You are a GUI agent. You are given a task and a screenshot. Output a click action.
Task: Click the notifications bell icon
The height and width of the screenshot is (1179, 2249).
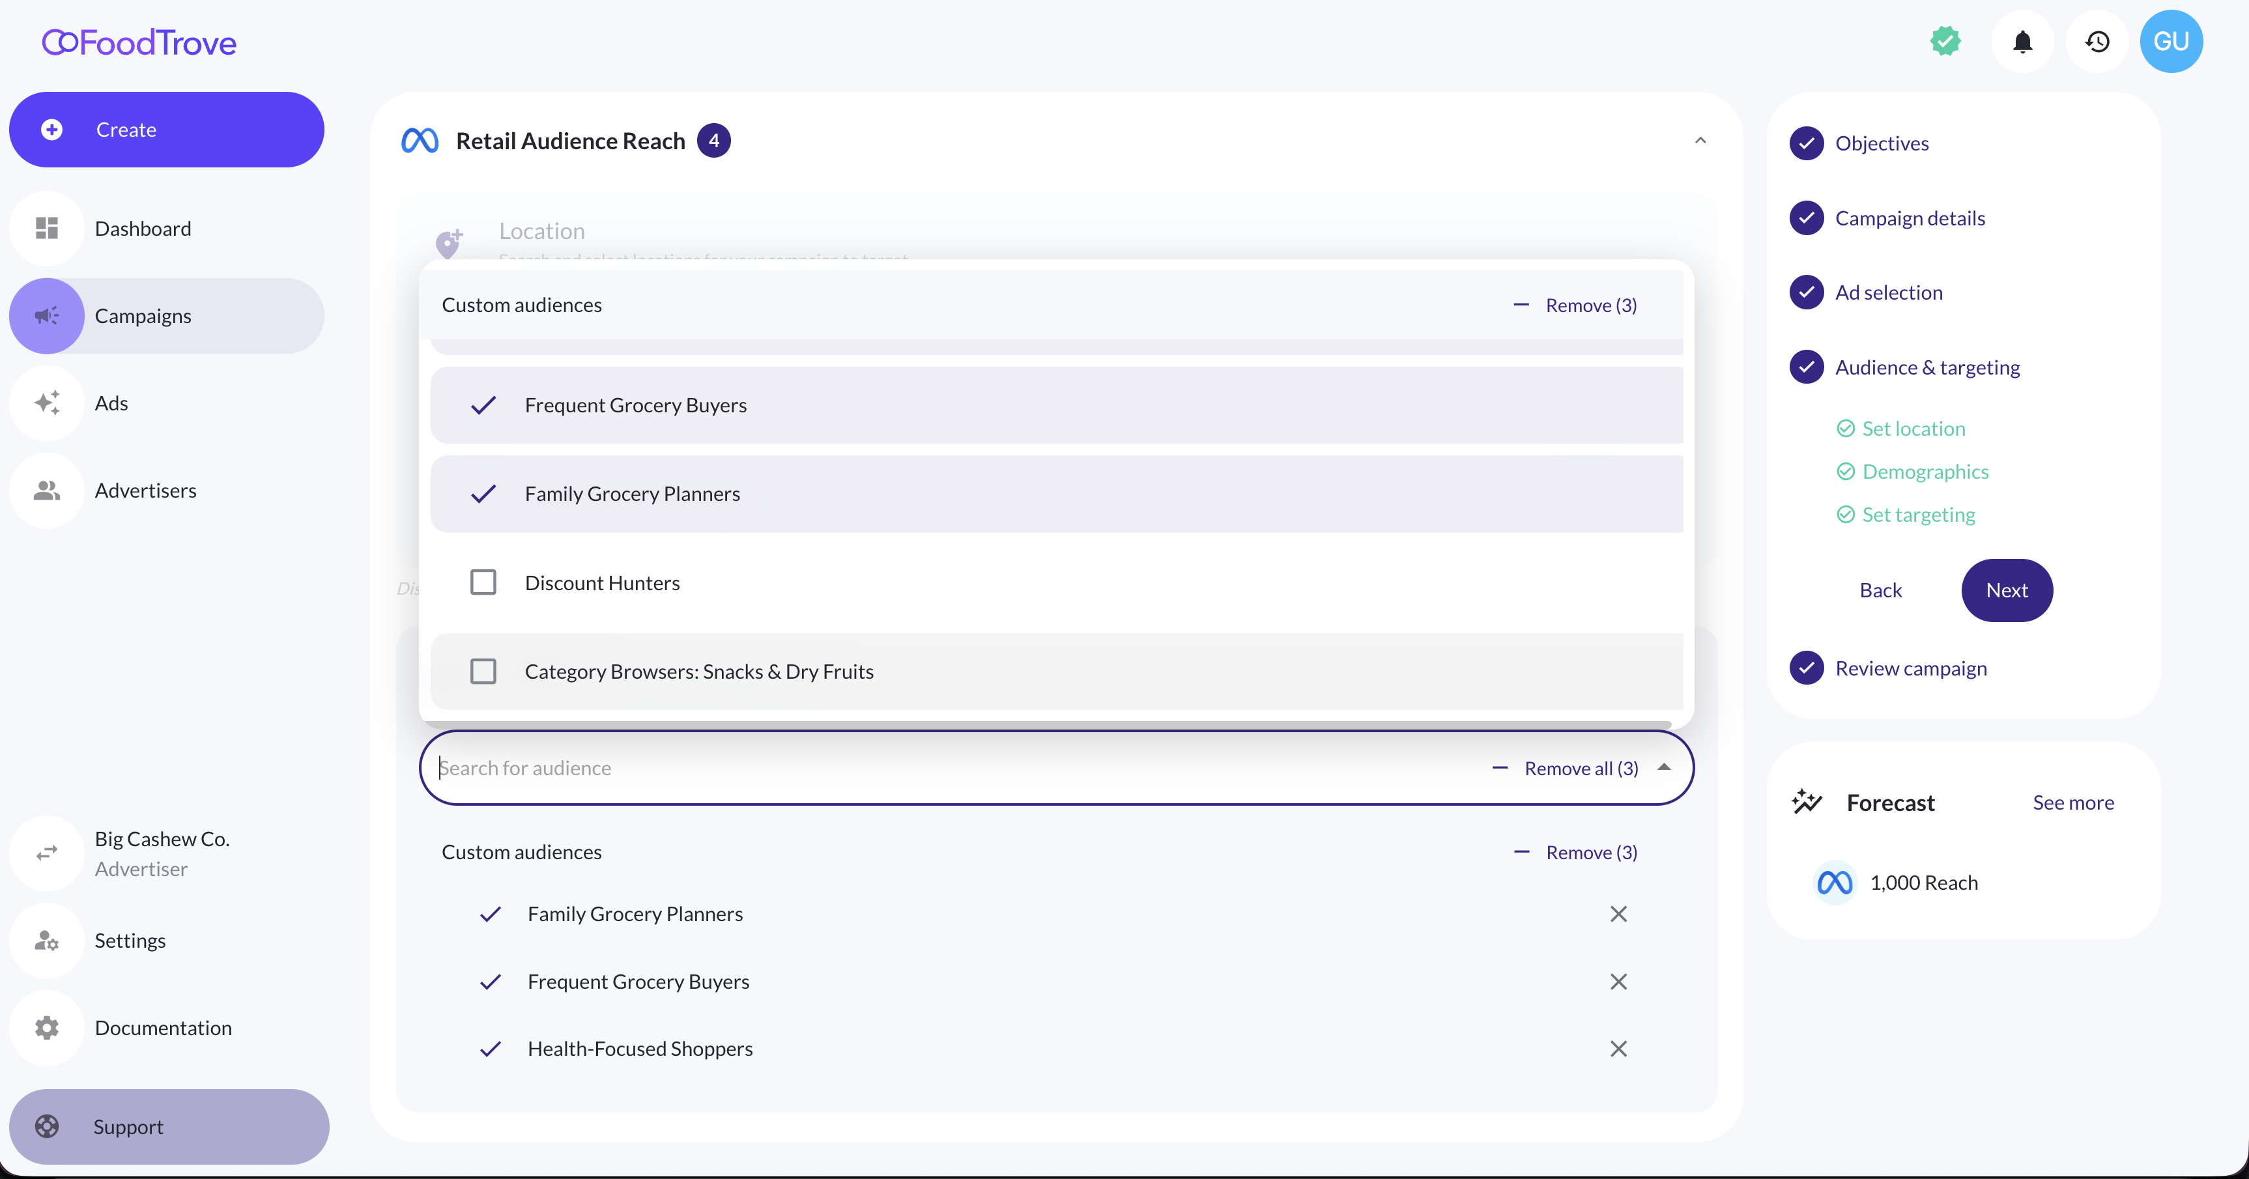[x=2022, y=42]
